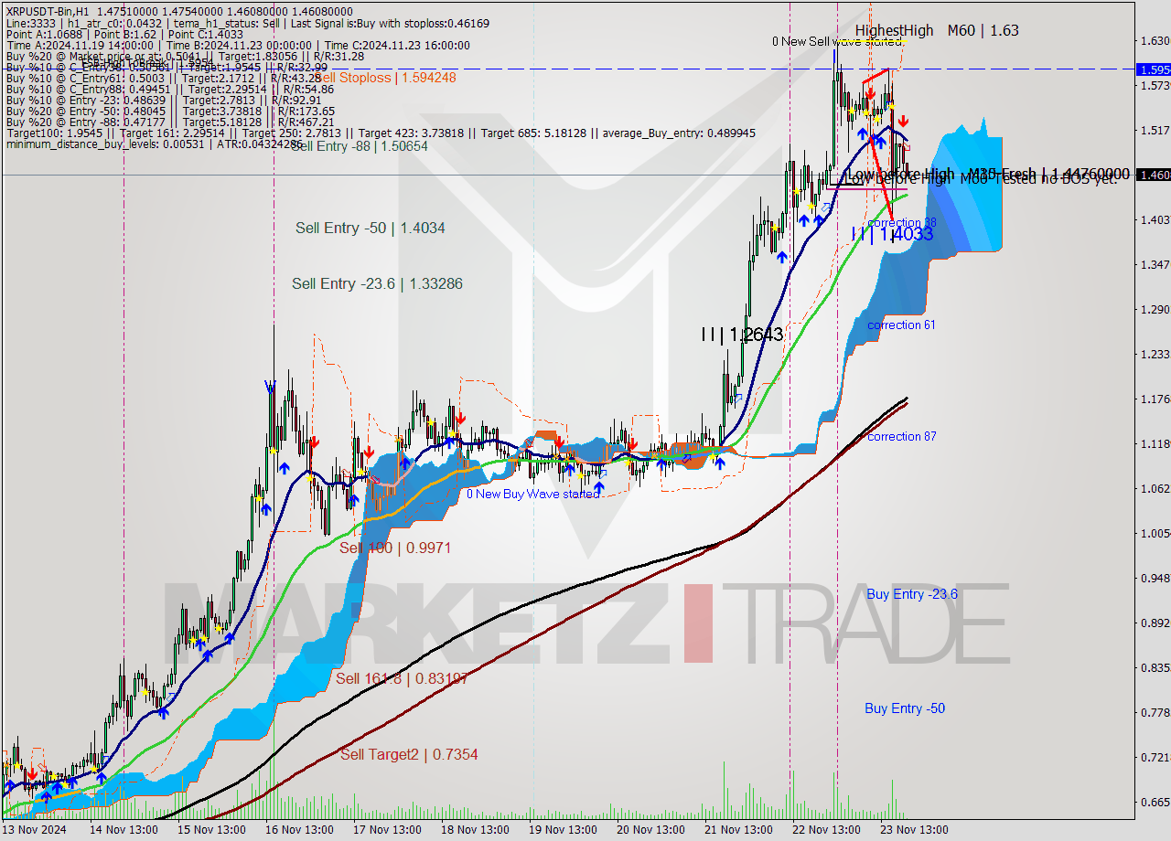Image resolution: width=1171 pixels, height=841 pixels.
Task: Click the 'Sell Target2 | 0.7354' label
Action: (409, 754)
